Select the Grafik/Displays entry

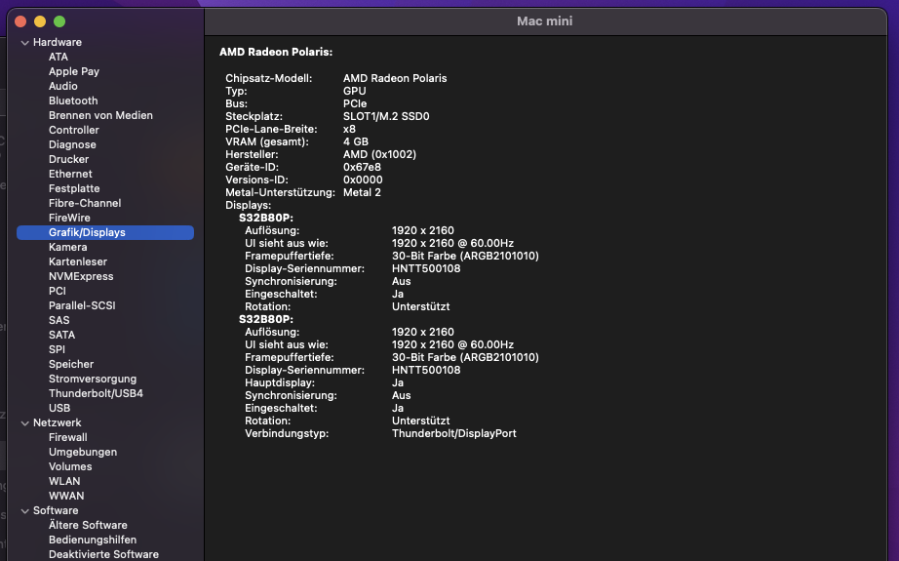105,232
